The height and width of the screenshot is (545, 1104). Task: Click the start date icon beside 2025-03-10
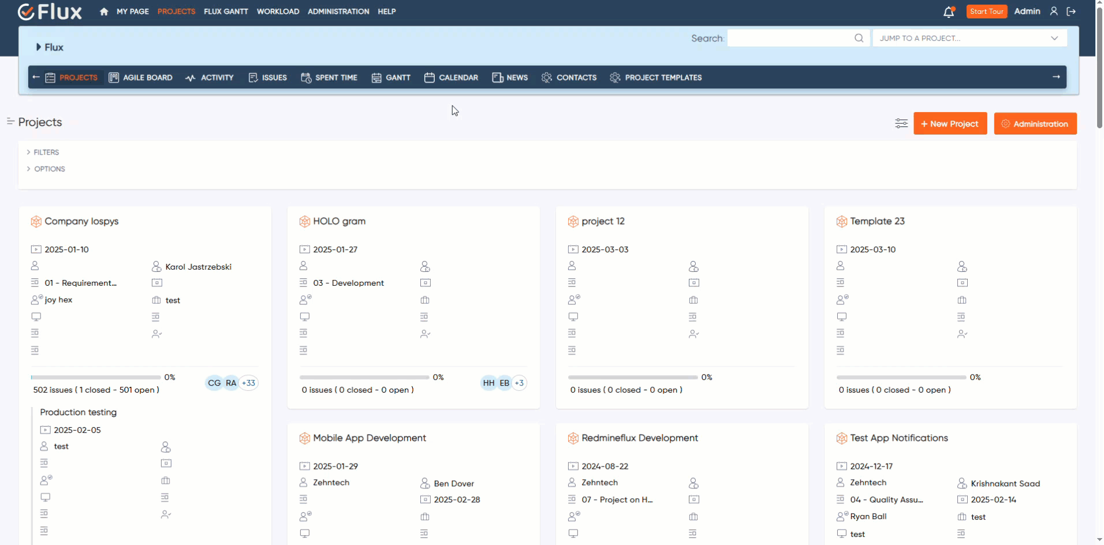coord(841,249)
